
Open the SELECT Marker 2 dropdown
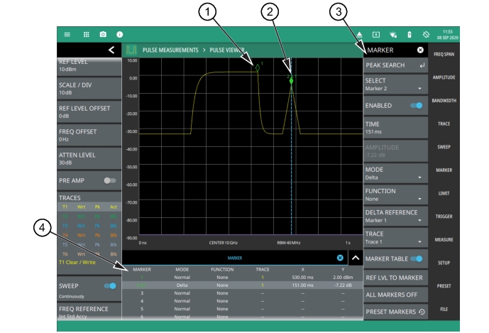click(x=395, y=84)
